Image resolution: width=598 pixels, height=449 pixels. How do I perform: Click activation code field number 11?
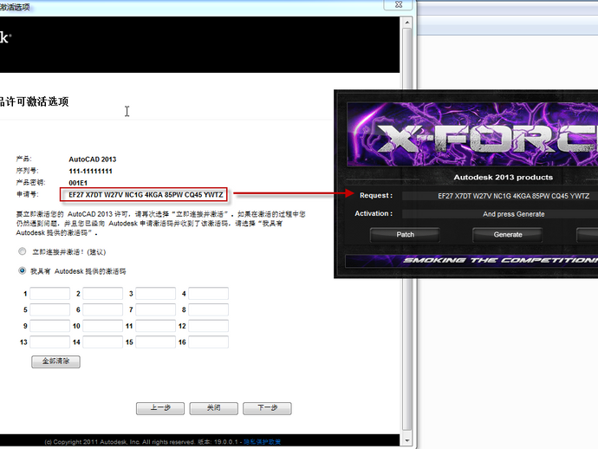click(156, 326)
